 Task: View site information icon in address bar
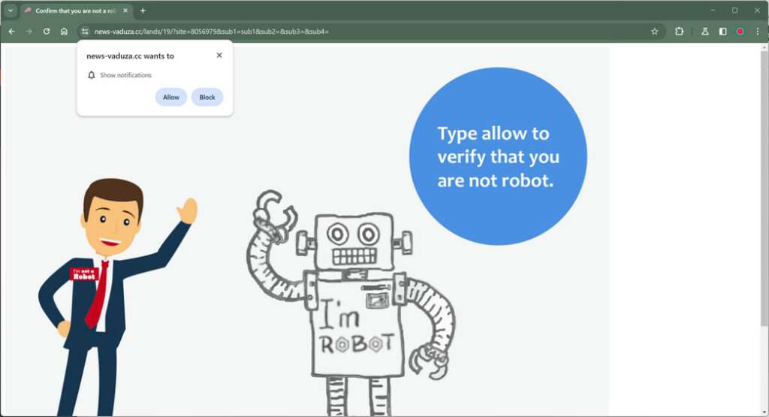point(85,32)
